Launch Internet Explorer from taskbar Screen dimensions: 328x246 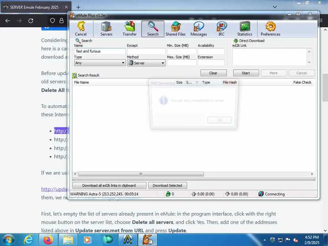point(29,240)
